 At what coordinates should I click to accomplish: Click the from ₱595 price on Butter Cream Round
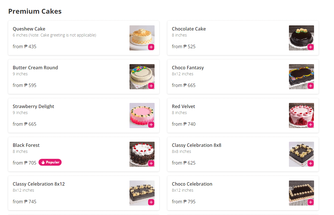click(25, 85)
